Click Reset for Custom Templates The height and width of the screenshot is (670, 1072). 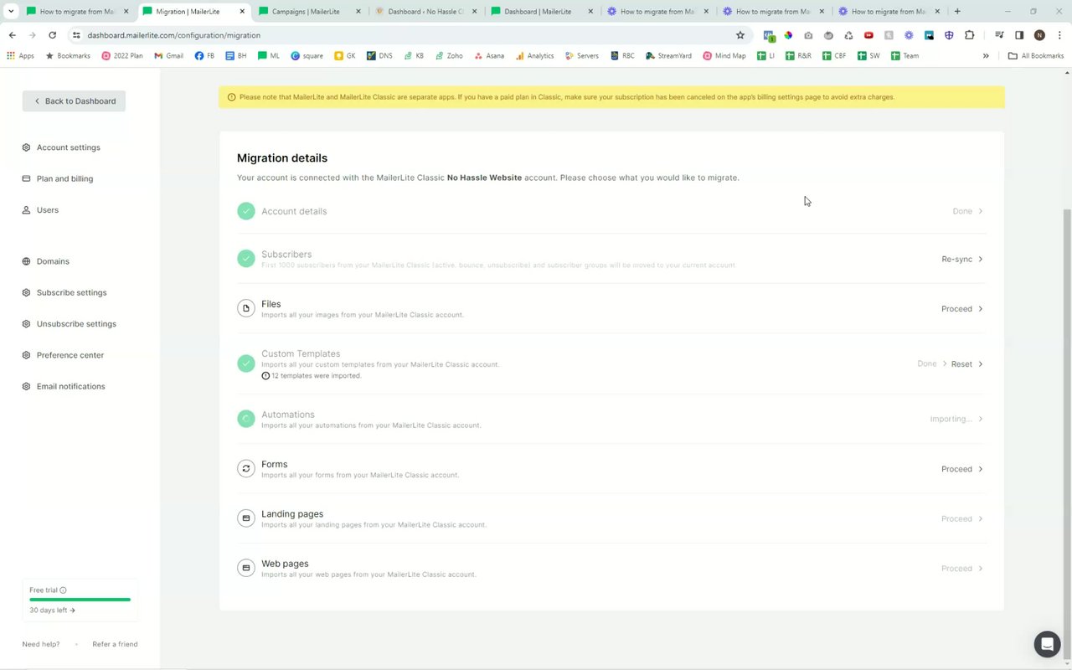pyautogui.click(x=966, y=363)
